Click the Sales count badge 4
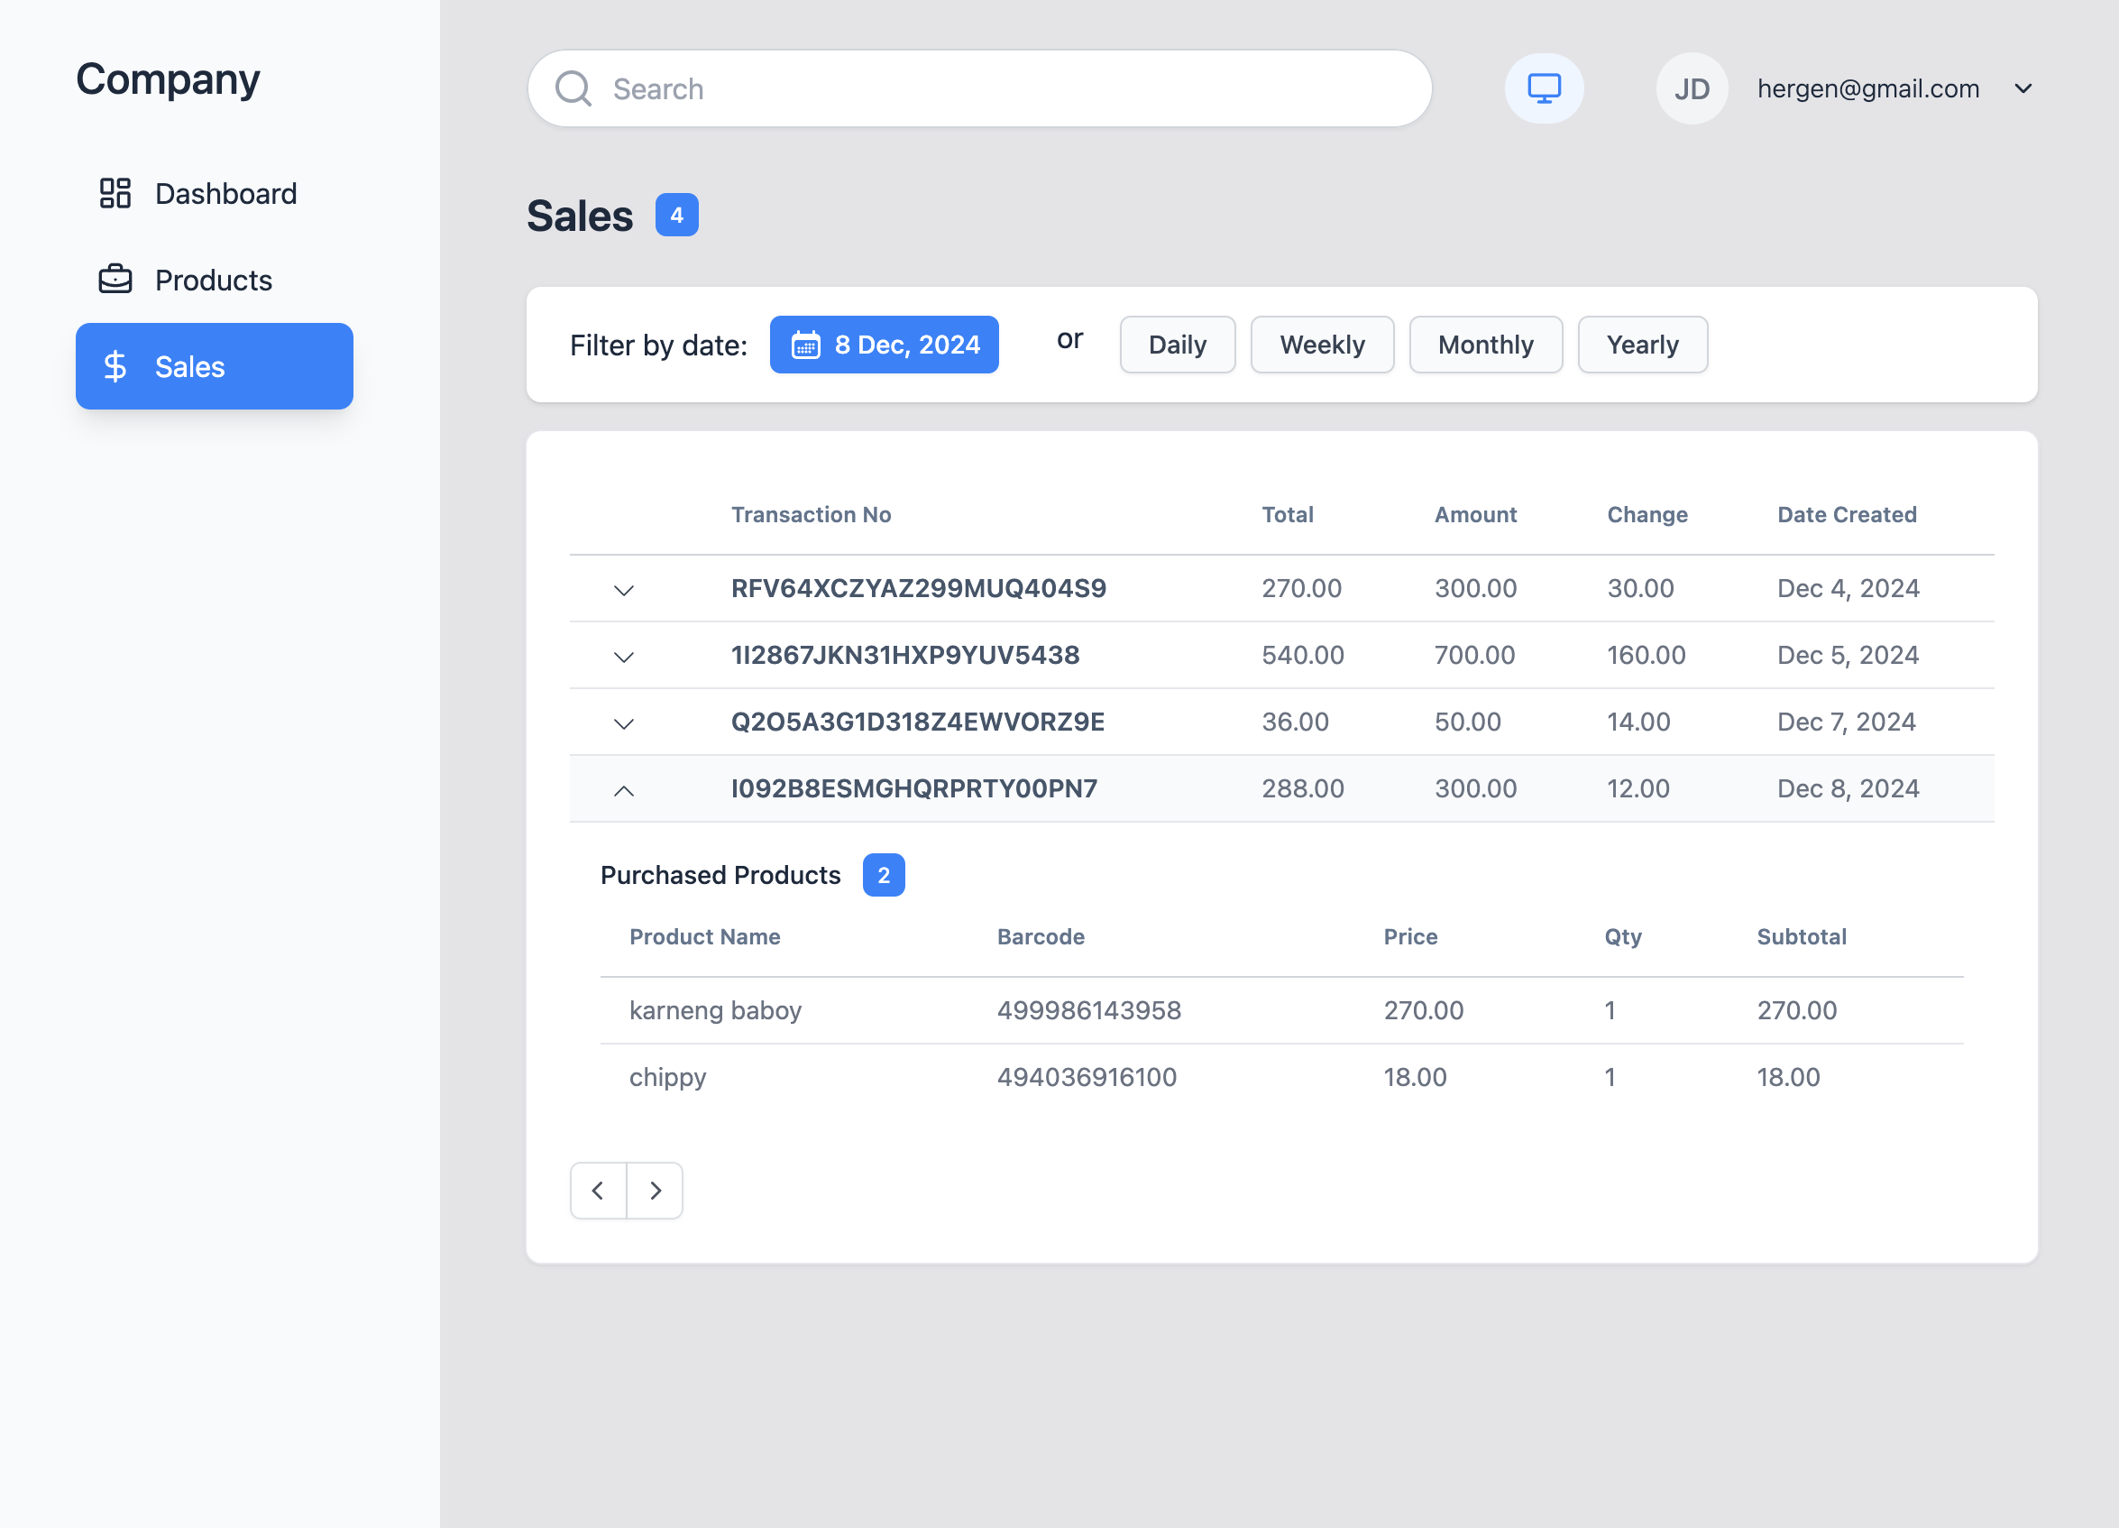 (676, 215)
